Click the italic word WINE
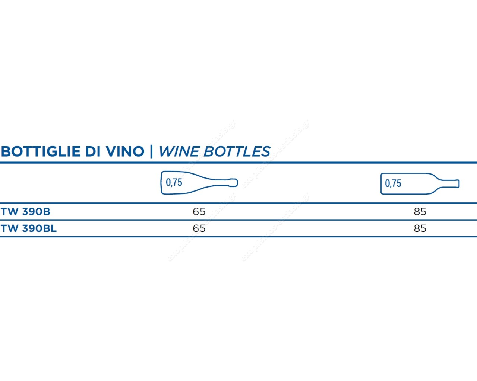This screenshot has width=477, height=381. click(179, 151)
